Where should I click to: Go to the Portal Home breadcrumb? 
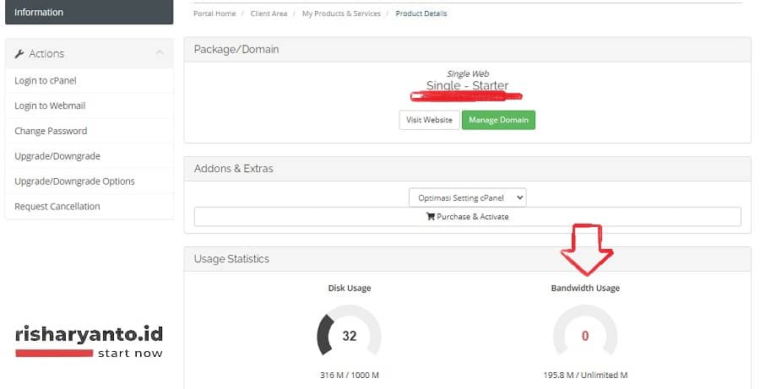[x=214, y=14]
